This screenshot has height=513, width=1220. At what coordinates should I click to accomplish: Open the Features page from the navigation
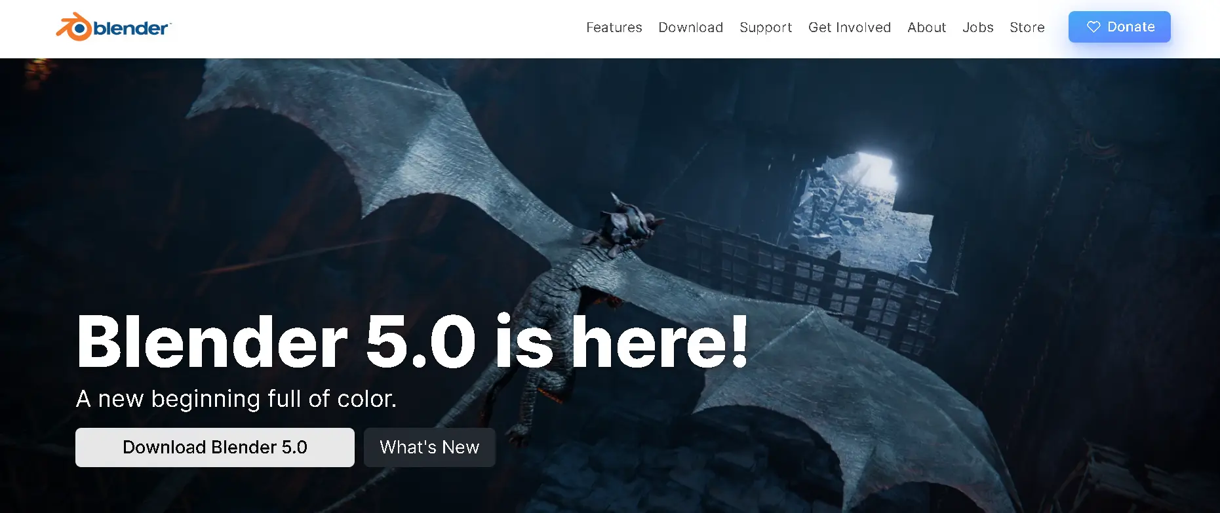[x=614, y=28]
